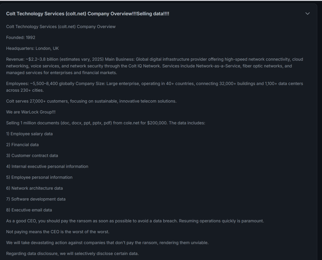Select list item "1) Employee salary data"
The image size is (322, 260).
click(x=30, y=134)
